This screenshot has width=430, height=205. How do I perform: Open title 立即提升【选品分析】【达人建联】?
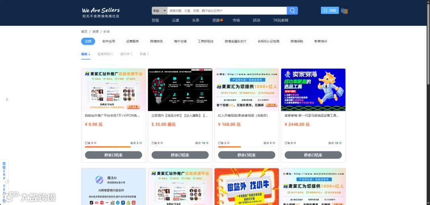[179, 116]
